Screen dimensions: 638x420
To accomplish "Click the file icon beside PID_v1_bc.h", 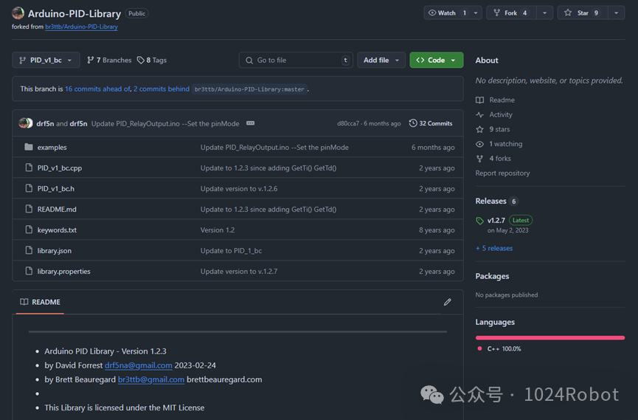I will [x=29, y=188].
